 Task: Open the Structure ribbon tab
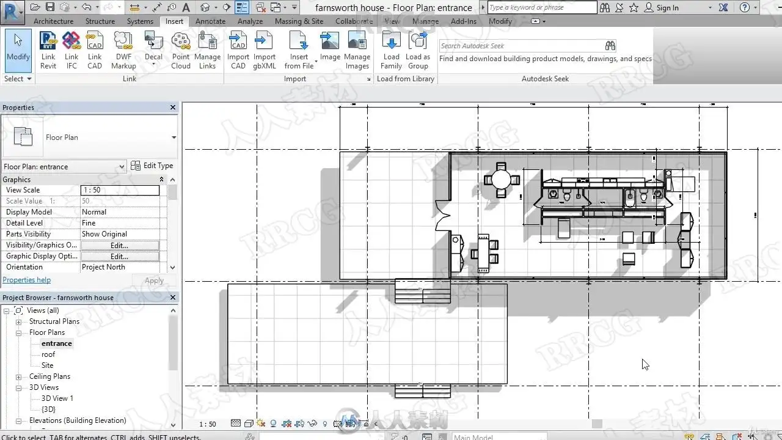tap(100, 21)
